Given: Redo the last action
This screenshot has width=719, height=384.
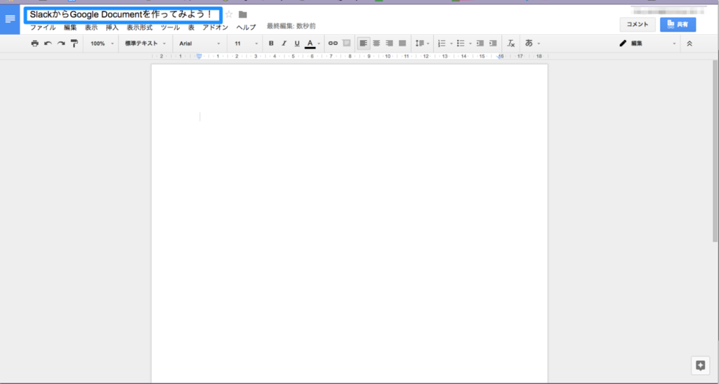Looking at the screenshot, I should 61,44.
